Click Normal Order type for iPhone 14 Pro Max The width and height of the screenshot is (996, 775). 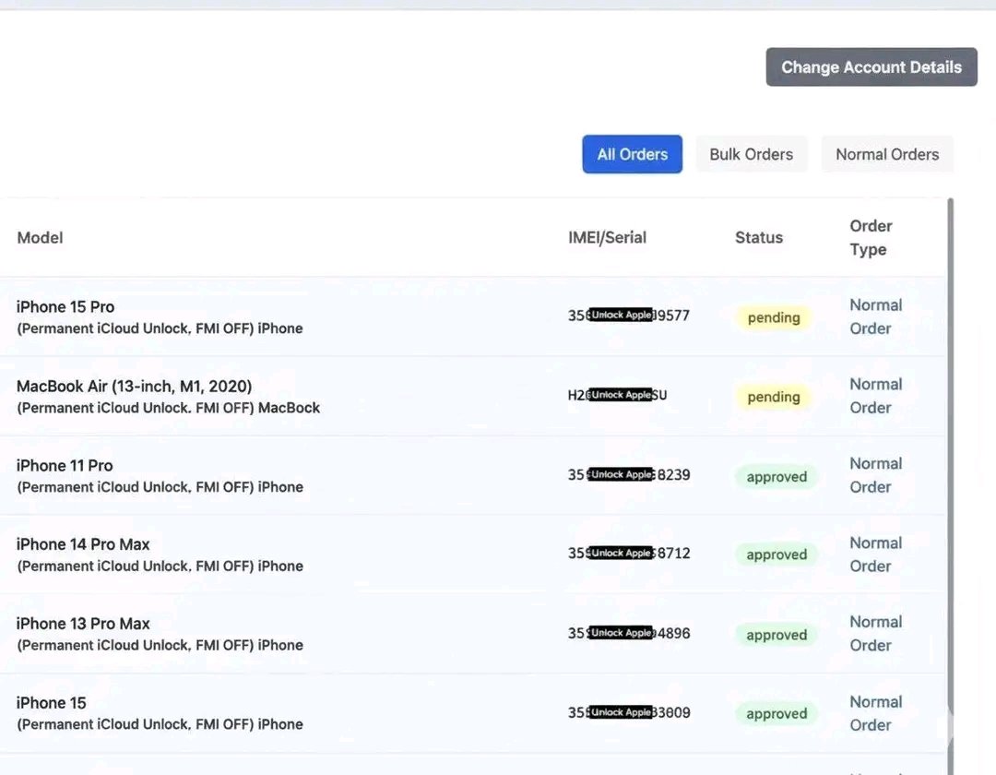click(x=875, y=554)
